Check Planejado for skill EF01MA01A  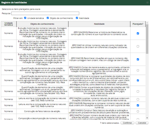(138, 46)
